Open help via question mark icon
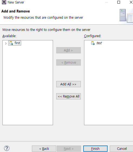Image resolution: width=133 pixels, height=152 pixels. pyautogui.click(x=7, y=148)
